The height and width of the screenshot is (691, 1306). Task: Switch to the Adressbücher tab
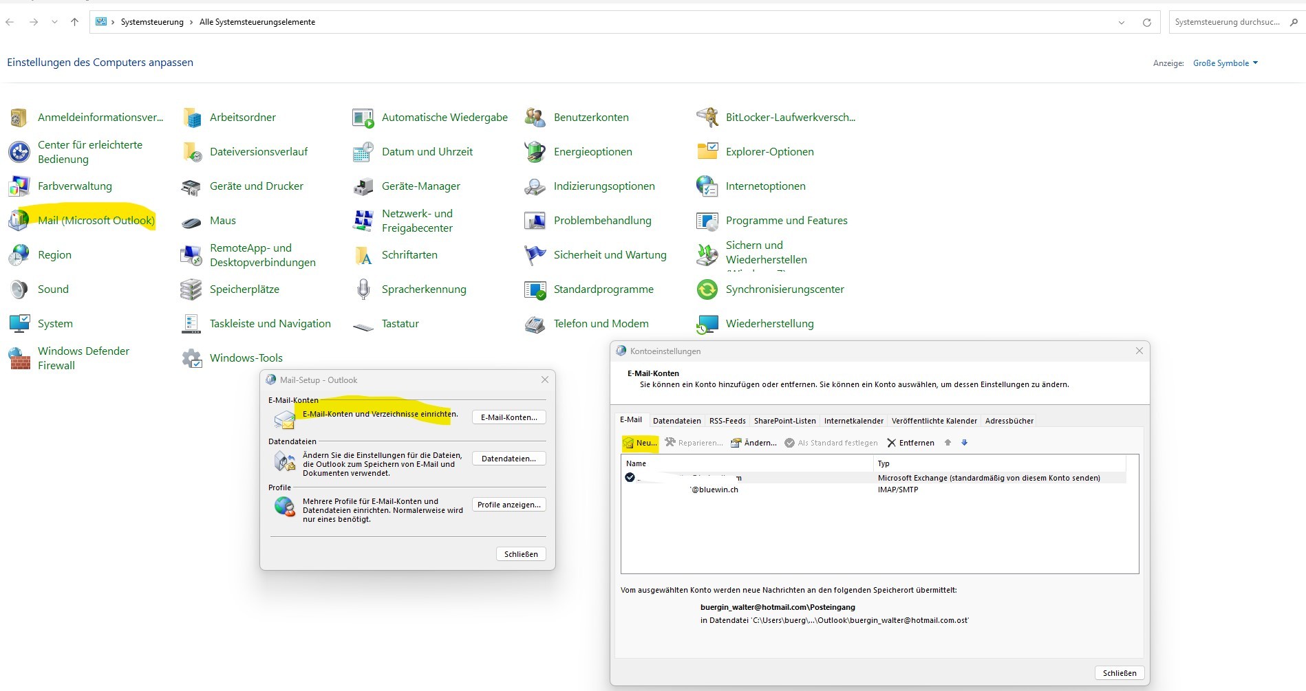point(1009,421)
